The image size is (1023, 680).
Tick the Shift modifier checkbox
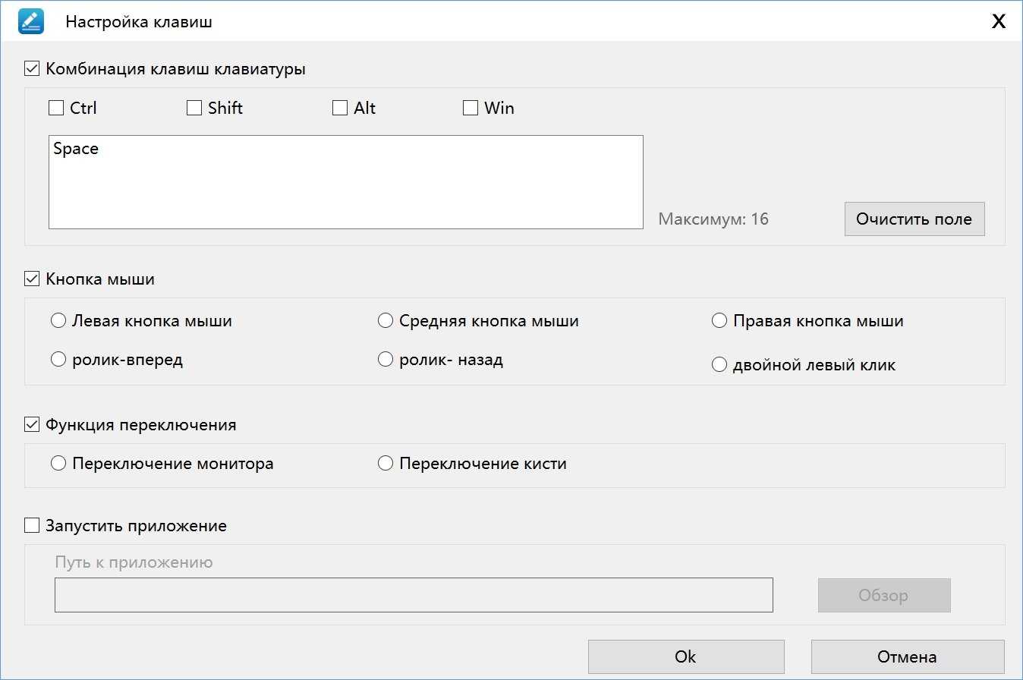click(x=194, y=109)
